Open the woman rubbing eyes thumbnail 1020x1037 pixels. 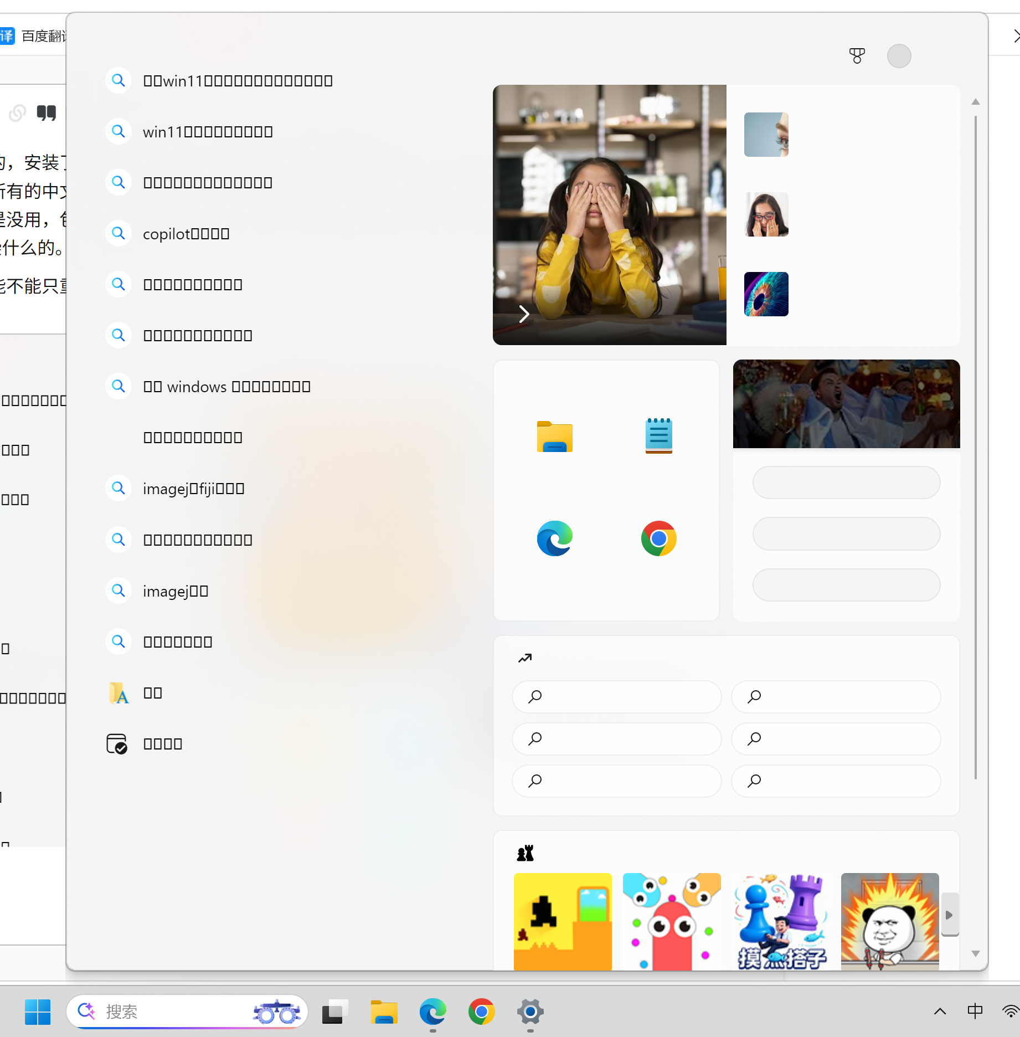pyautogui.click(x=766, y=214)
